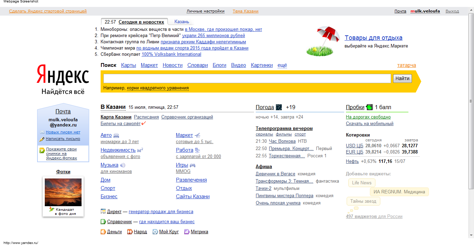474x245 pixels.
Task: Open Тема Казани link
Action: click(246, 11)
